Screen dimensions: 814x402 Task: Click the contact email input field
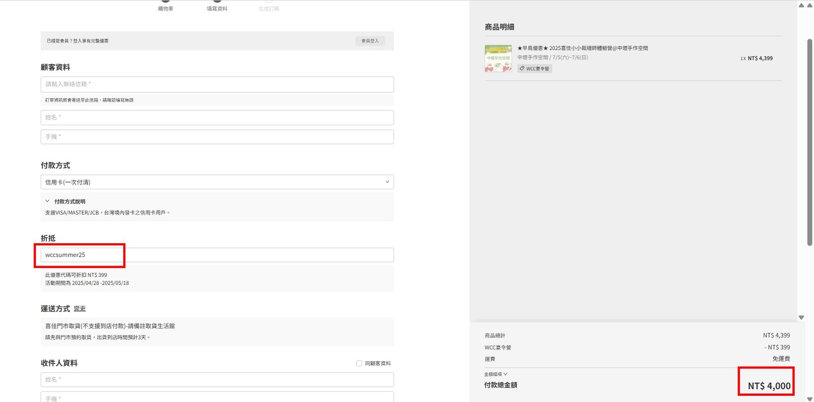(217, 84)
